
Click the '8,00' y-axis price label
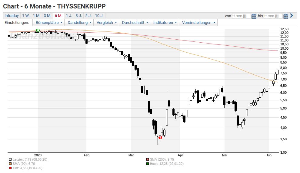click(284, 68)
